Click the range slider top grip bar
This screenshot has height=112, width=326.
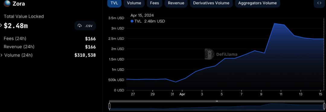(x=217, y=101)
